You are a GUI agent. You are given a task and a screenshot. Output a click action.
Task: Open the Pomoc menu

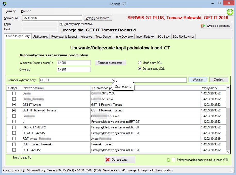click(x=26, y=11)
